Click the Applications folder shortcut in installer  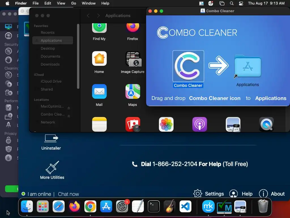coord(248,66)
